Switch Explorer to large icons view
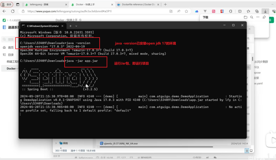The width and height of the screenshot is (276, 160). click(x=251, y=151)
